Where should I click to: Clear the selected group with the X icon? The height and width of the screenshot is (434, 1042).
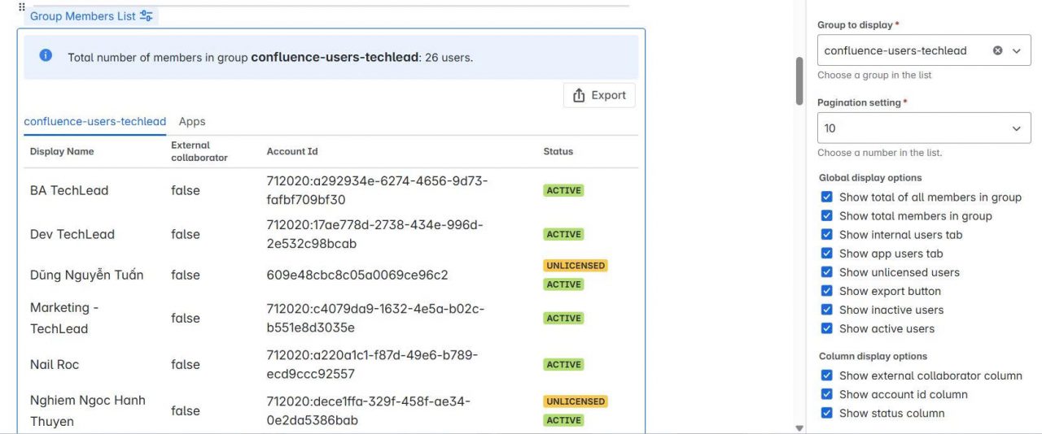point(997,50)
